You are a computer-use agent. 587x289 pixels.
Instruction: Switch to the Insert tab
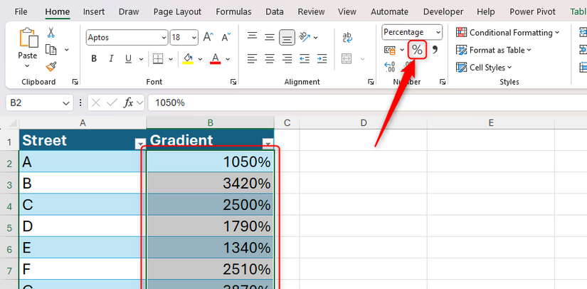pos(94,11)
